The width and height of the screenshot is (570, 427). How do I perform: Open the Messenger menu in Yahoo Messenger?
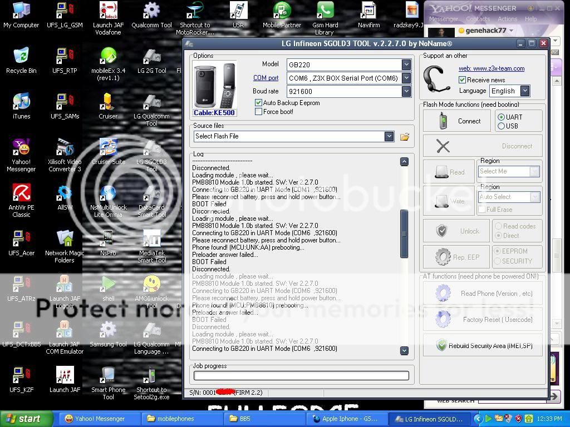pyautogui.click(x=444, y=19)
